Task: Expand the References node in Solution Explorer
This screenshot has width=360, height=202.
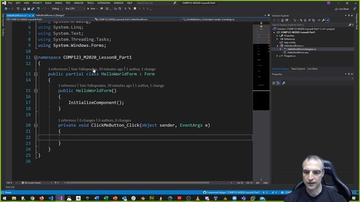Action: pyautogui.click(x=277, y=39)
